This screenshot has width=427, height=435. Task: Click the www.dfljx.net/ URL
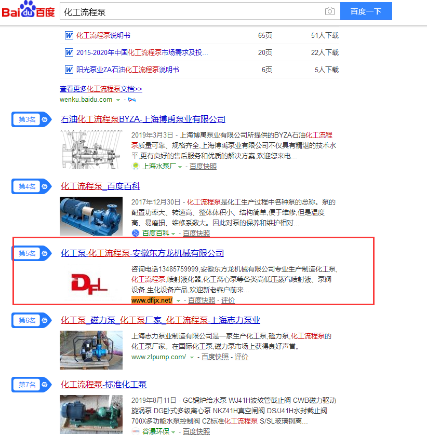152,301
